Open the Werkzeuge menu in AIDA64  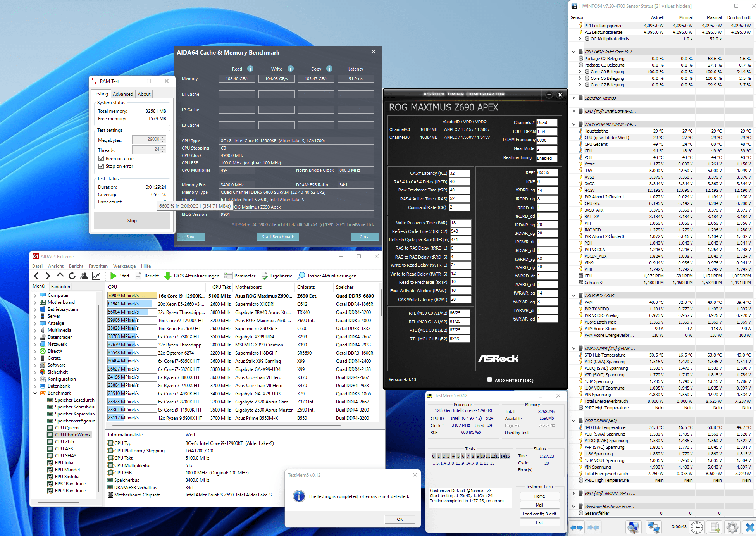[124, 266]
